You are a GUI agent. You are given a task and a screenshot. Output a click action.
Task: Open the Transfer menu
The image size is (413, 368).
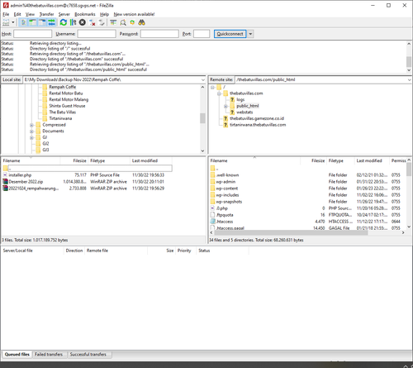[x=46, y=14]
